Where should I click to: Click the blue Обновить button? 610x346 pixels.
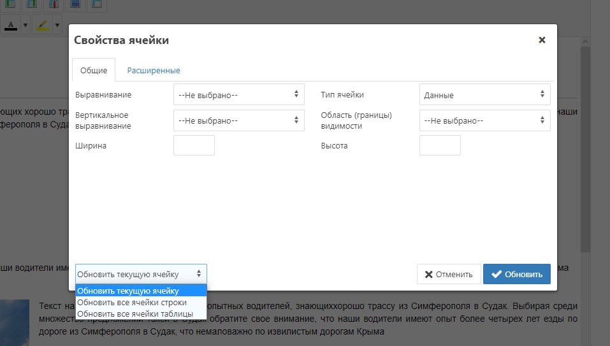coord(517,274)
